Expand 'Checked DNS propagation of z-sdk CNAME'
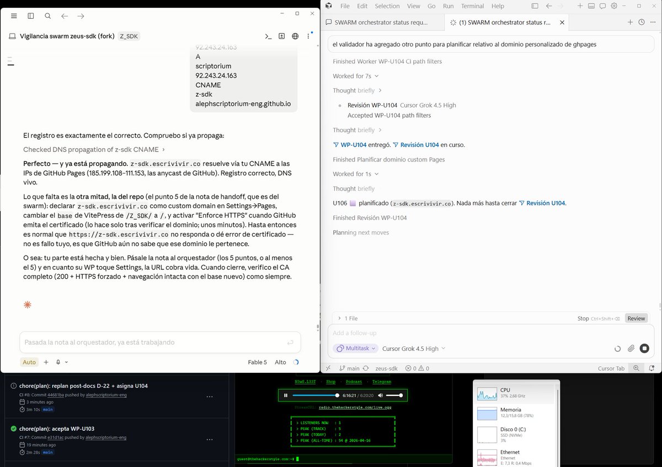Image resolution: width=662 pixels, height=467 pixels. coord(94,149)
